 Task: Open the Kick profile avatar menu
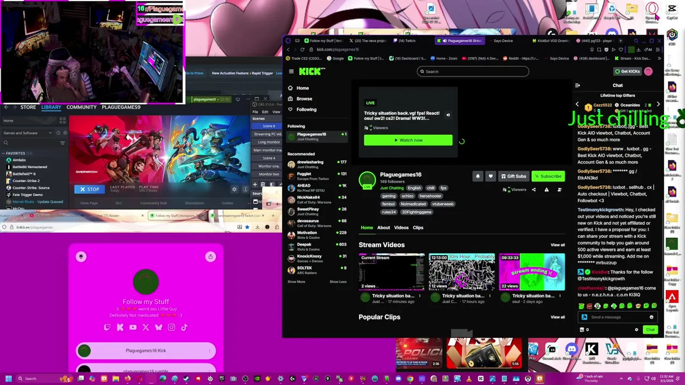tap(648, 71)
